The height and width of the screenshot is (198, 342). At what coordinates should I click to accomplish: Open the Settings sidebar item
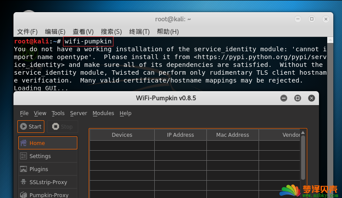click(48, 156)
